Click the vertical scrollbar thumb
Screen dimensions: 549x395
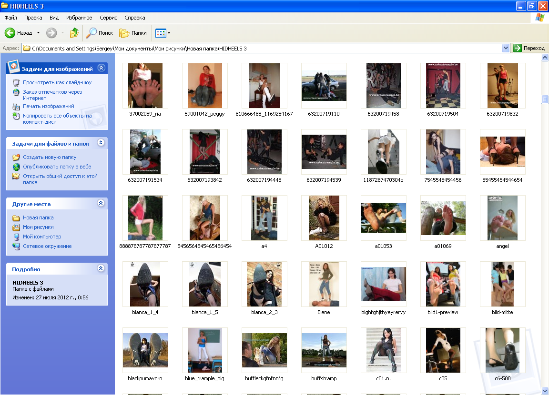click(544, 99)
